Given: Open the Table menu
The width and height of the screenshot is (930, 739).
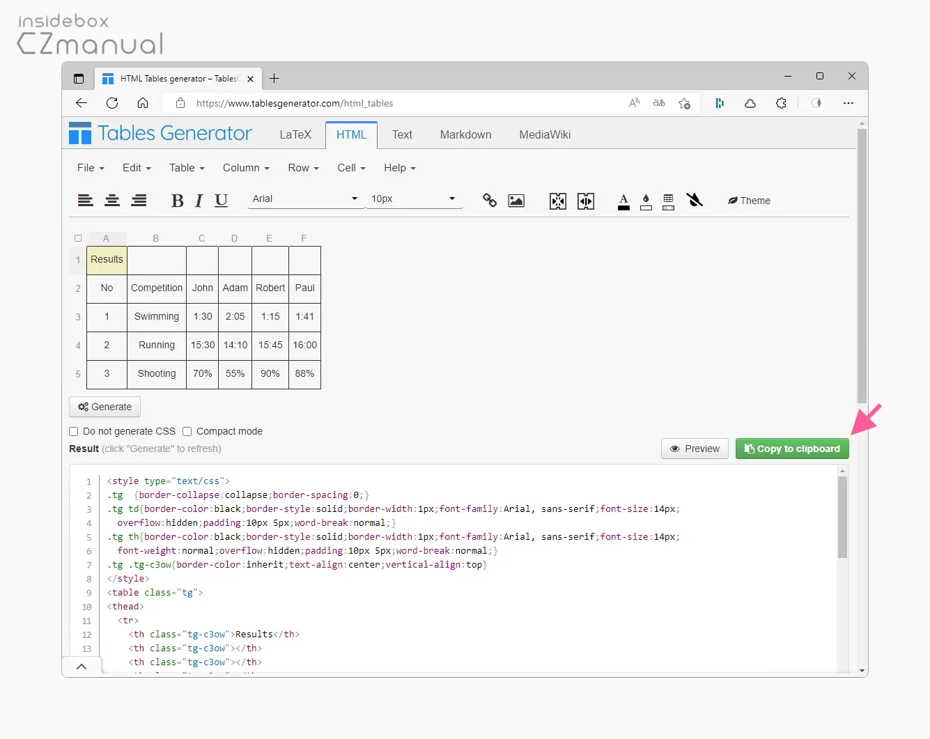Looking at the screenshot, I should click(x=187, y=168).
